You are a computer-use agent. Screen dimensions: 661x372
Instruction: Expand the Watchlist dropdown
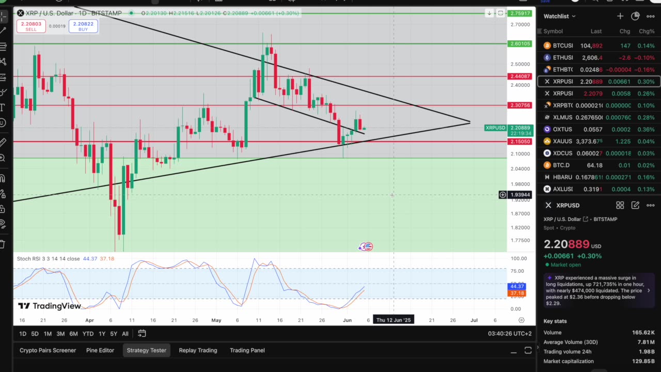point(559,17)
